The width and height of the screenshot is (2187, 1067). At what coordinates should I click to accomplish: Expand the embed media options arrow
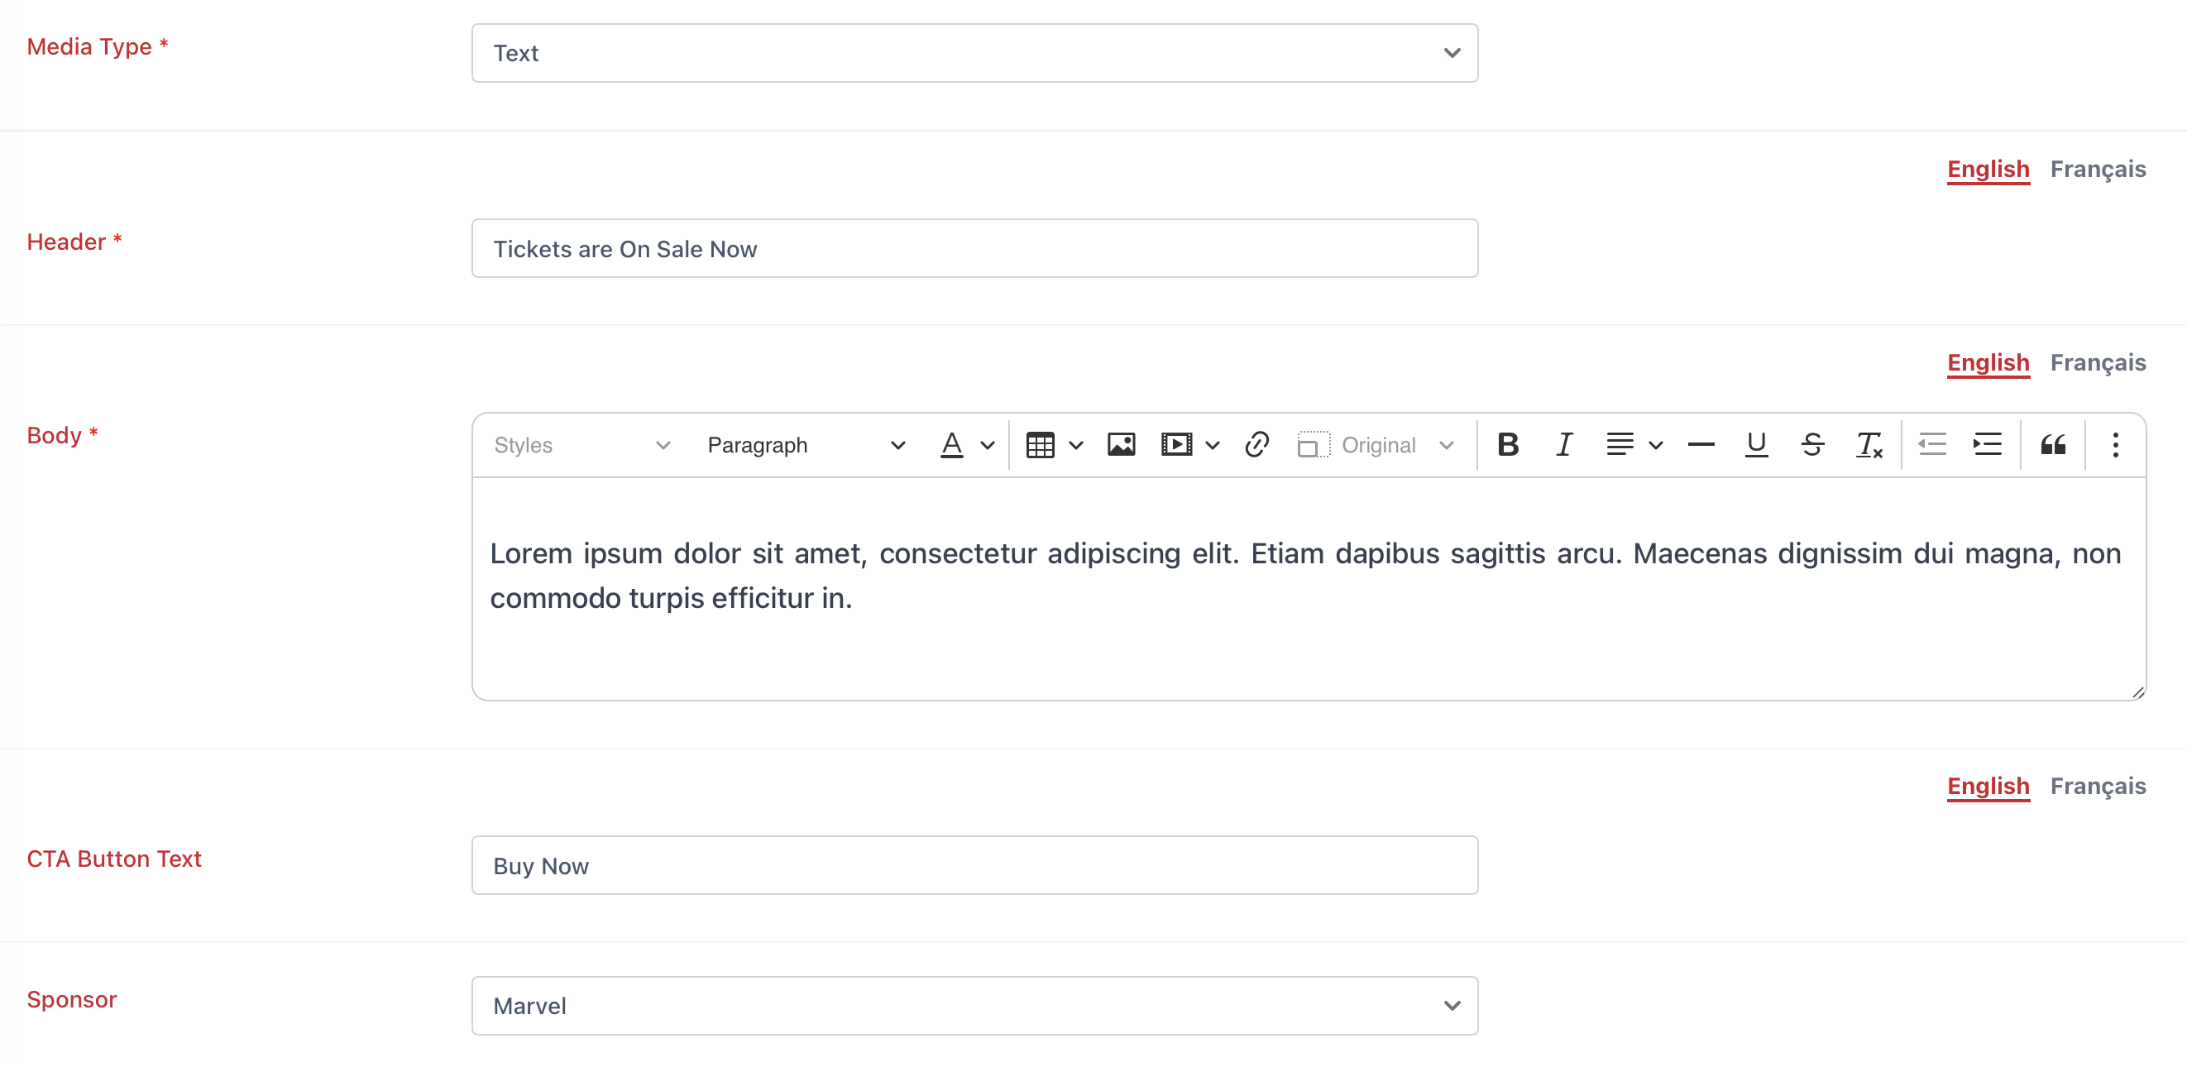pyautogui.click(x=1213, y=445)
